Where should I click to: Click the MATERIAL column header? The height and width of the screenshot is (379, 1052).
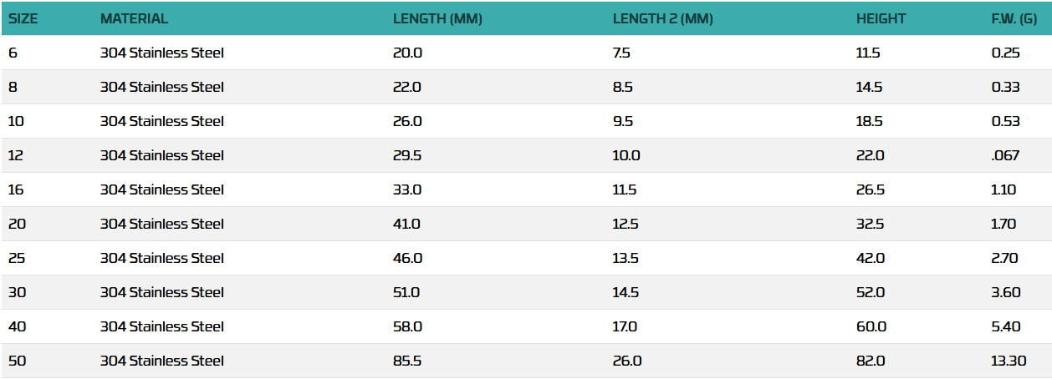tap(134, 18)
